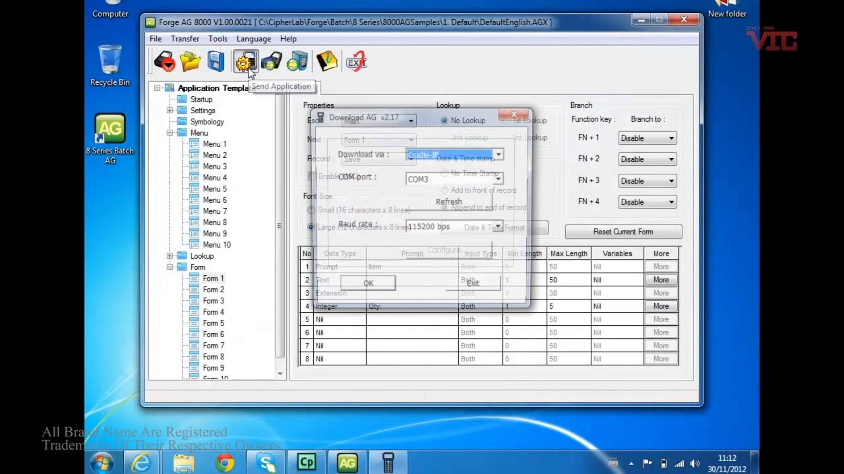Image resolution: width=844 pixels, height=474 pixels.
Task: Click the EXIT toolbar icon
Action: [x=357, y=62]
